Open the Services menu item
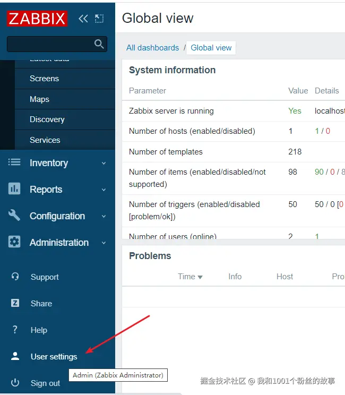 click(x=65, y=140)
